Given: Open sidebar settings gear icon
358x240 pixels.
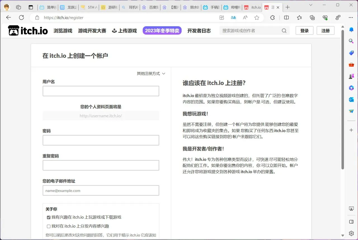Looking at the screenshot, I should pyautogui.click(x=351, y=233).
